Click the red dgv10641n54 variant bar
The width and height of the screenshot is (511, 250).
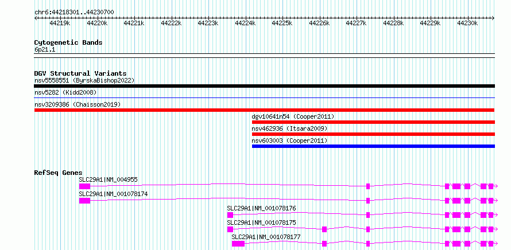tap(373, 122)
